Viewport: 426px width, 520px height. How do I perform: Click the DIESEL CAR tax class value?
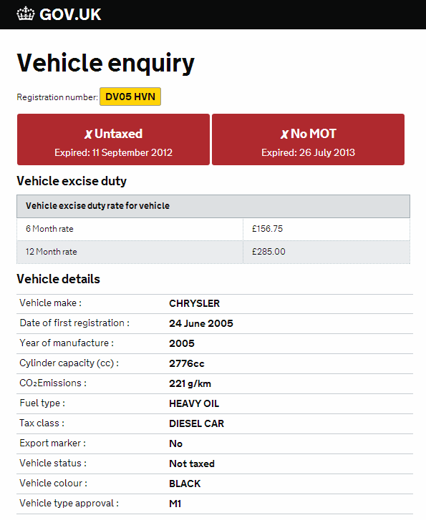(x=197, y=423)
